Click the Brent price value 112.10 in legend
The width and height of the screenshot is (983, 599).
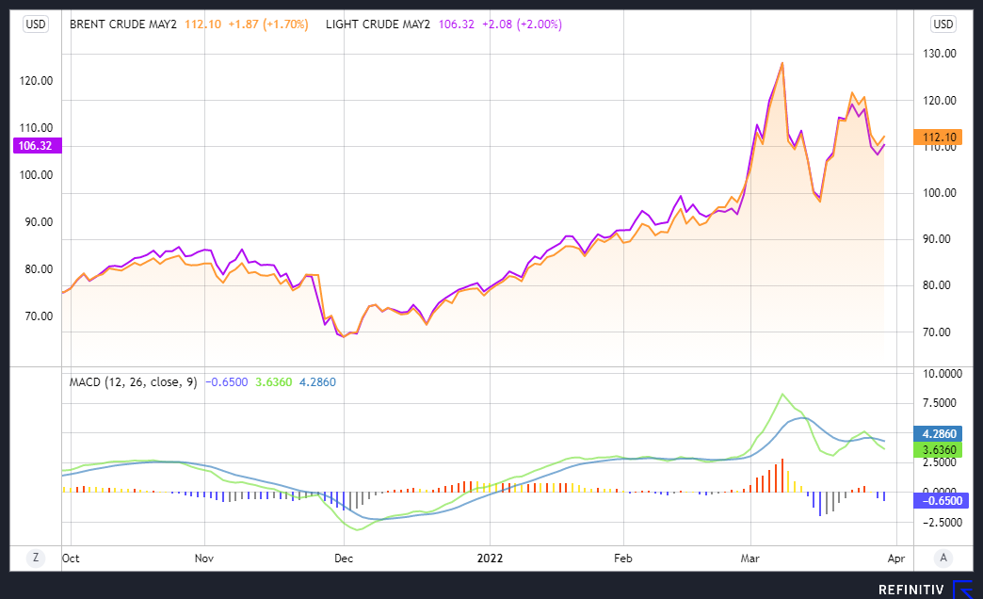pos(202,24)
